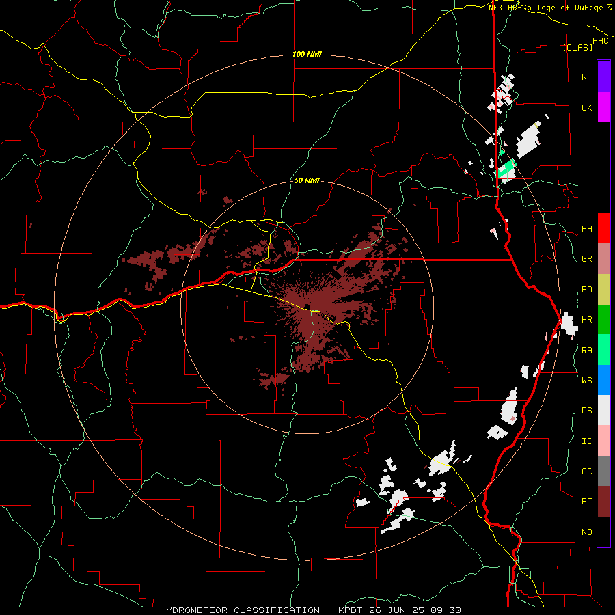
Task: Click the ND black legend swatch
Action: pos(603,532)
